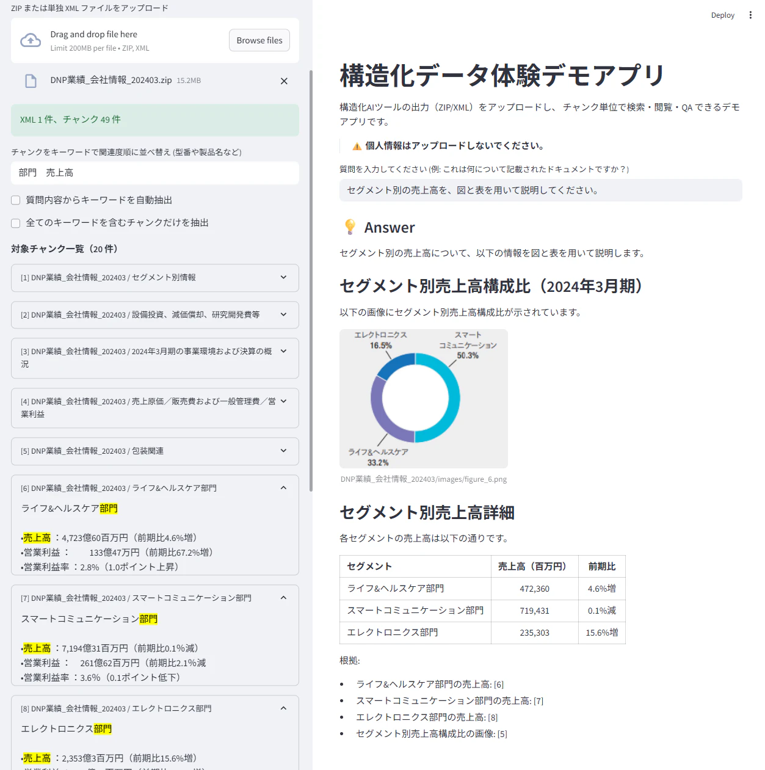Screen dimensions: 765x770
Task: Expand chunk [3] 2024年3月期の事業環境
Action: tap(155, 358)
